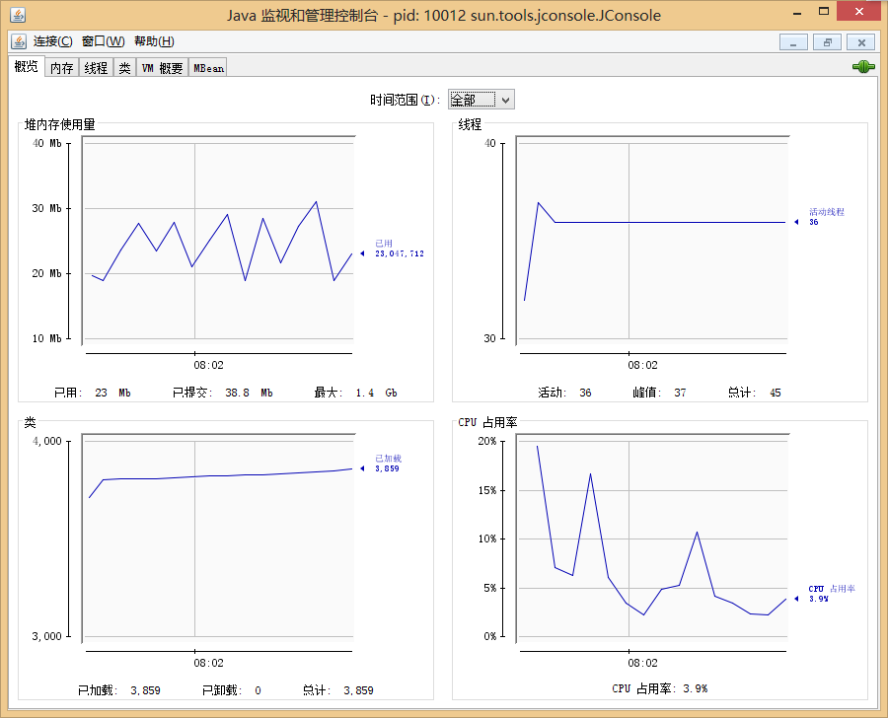Screen dimensions: 888x718
Task: Click the 08:02 time label under heap chart
Action: pyautogui.click(x=208, y=365)
